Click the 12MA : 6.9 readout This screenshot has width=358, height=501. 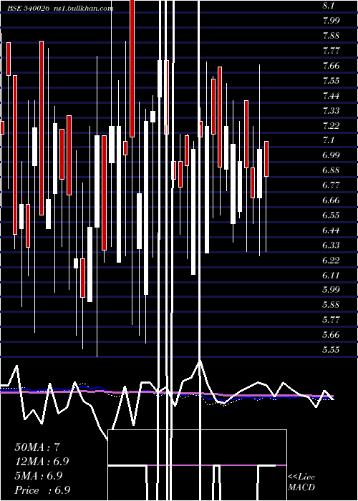pyautogui.click(x=42, y=462)
